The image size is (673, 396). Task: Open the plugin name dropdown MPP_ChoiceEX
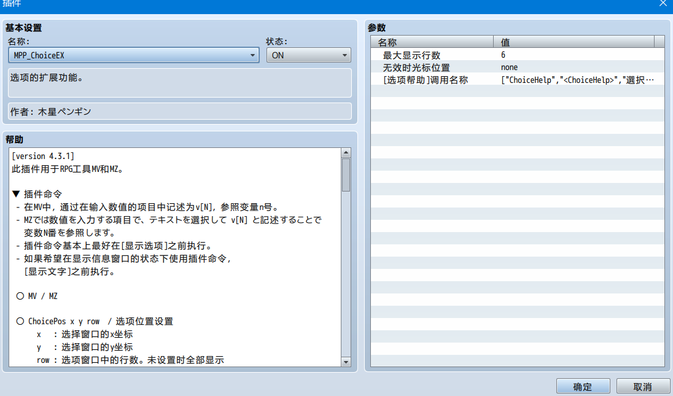133,55
